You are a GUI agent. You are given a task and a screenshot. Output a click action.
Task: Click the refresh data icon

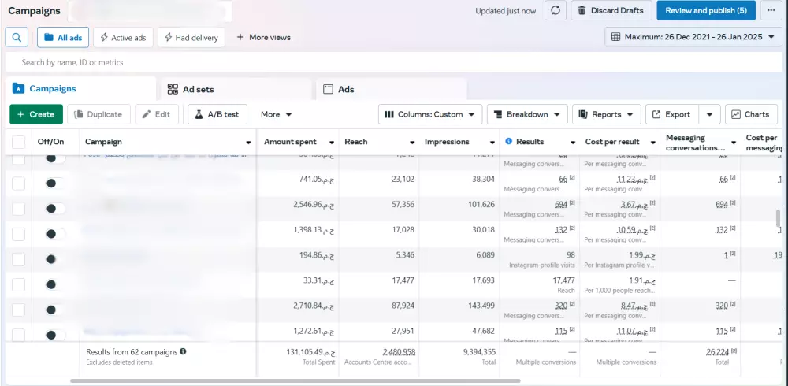click(556, 11)
